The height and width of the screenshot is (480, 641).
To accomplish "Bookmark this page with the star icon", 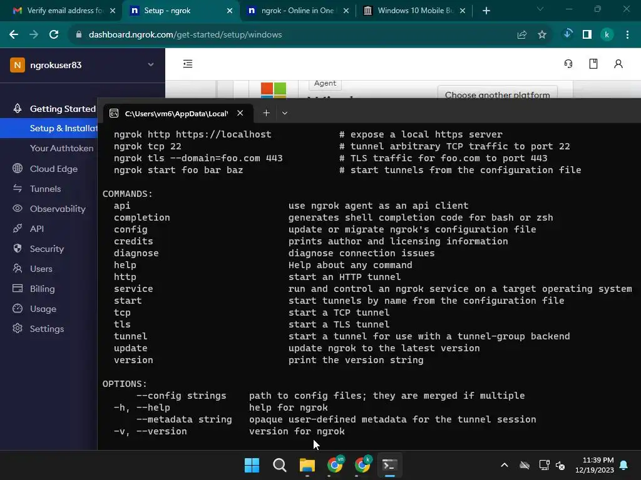I will 542,35.
